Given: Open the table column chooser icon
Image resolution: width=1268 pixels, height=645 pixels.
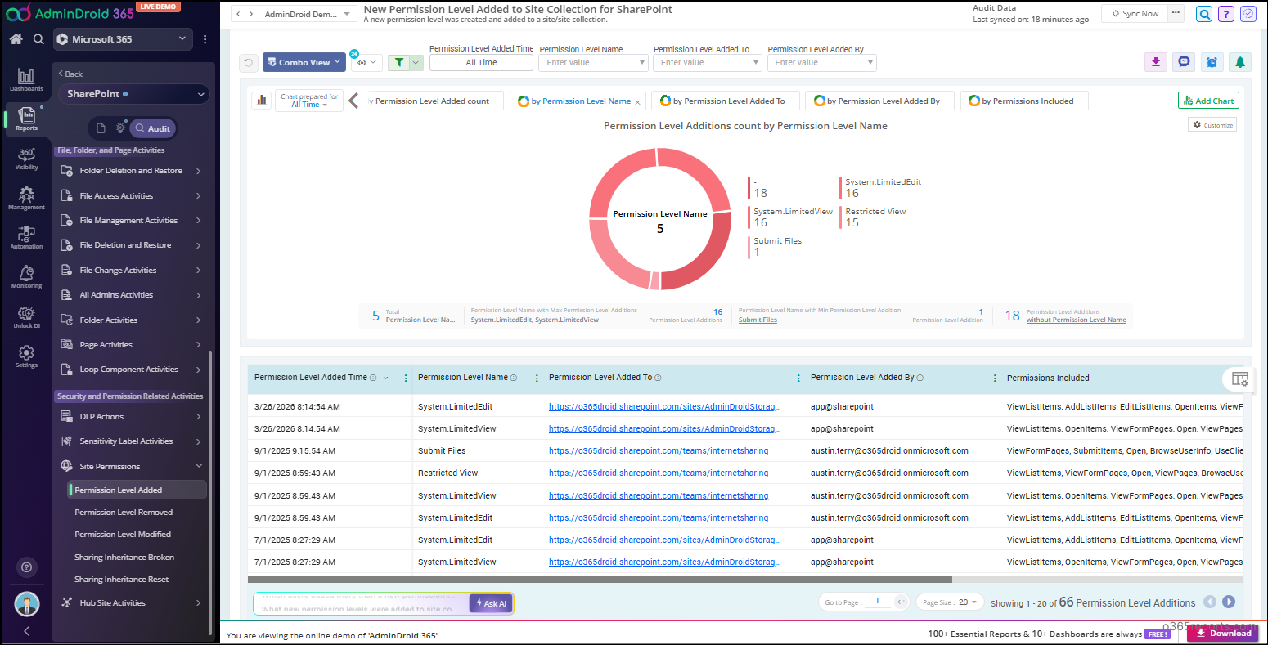Looking at the screenshot, I should pyautogui.click(x=1240, y=378).
